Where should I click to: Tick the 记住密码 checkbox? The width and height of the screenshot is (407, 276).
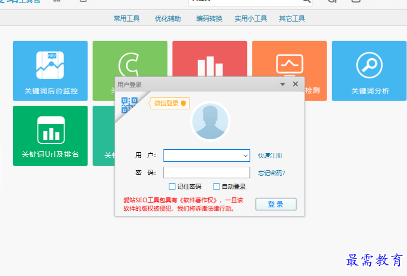coord(172,186)
